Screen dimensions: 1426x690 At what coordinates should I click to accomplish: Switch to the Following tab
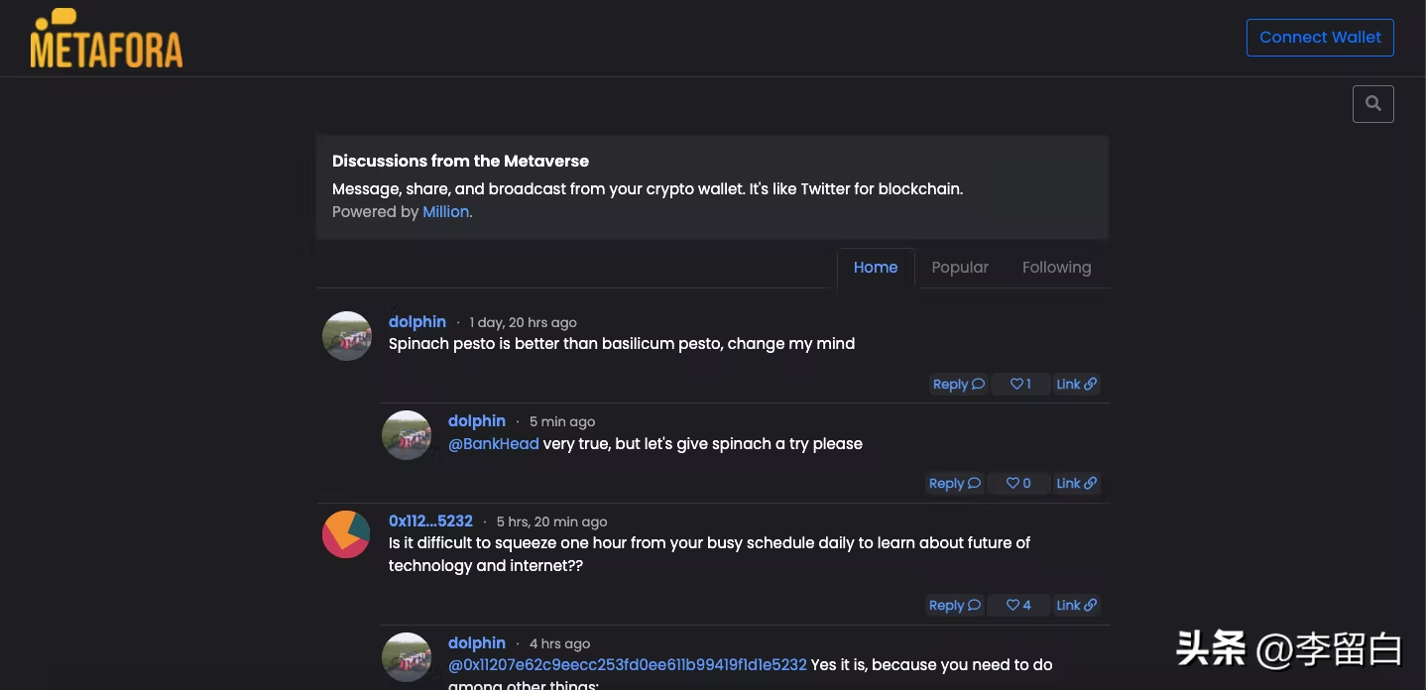point(1056,268)
